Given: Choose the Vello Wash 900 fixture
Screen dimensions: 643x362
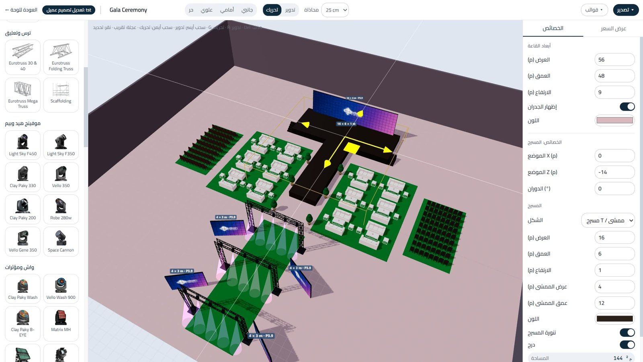Looking at the screenshot, I should click(61, 289).
